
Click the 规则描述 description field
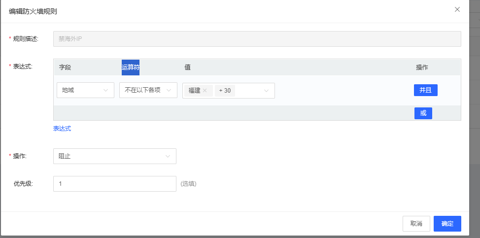257,39
